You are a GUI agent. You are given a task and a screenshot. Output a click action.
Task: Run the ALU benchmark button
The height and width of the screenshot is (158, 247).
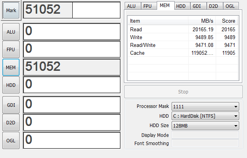tap(11, 32)
